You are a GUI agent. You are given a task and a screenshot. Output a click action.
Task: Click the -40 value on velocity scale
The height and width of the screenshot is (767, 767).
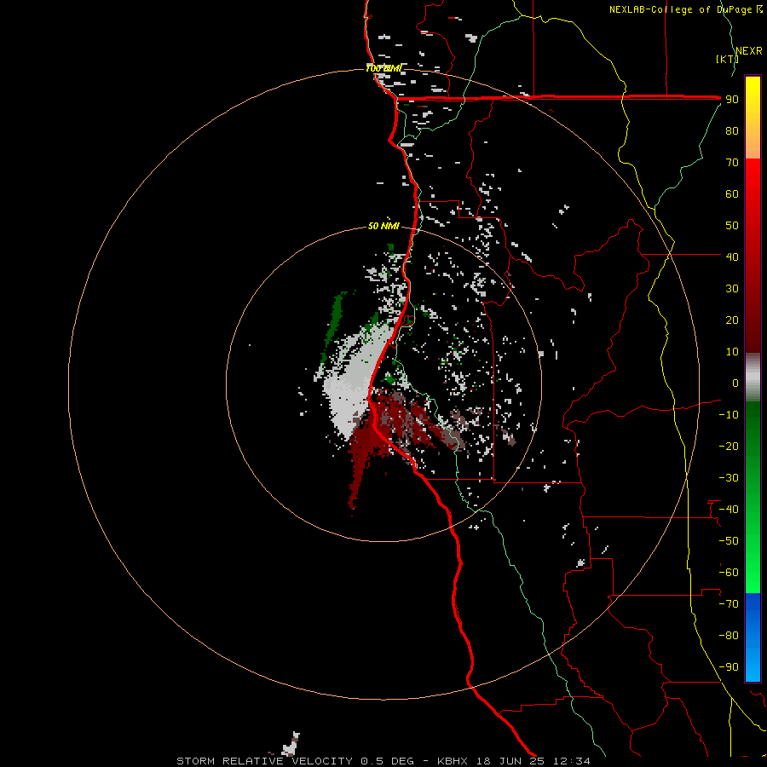coord(729,510)
